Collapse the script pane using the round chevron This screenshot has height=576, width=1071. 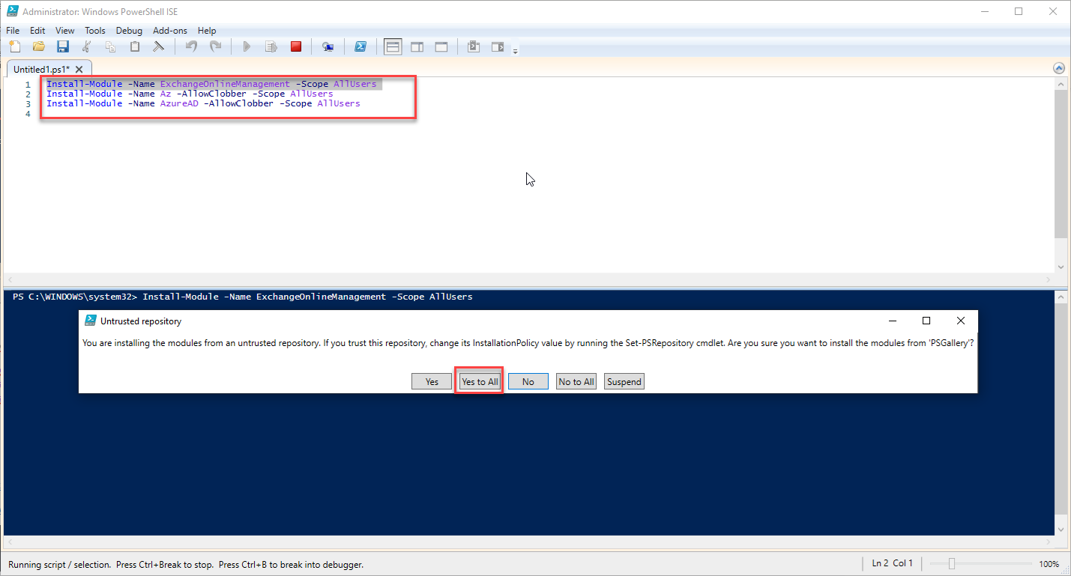point(1059,67)
